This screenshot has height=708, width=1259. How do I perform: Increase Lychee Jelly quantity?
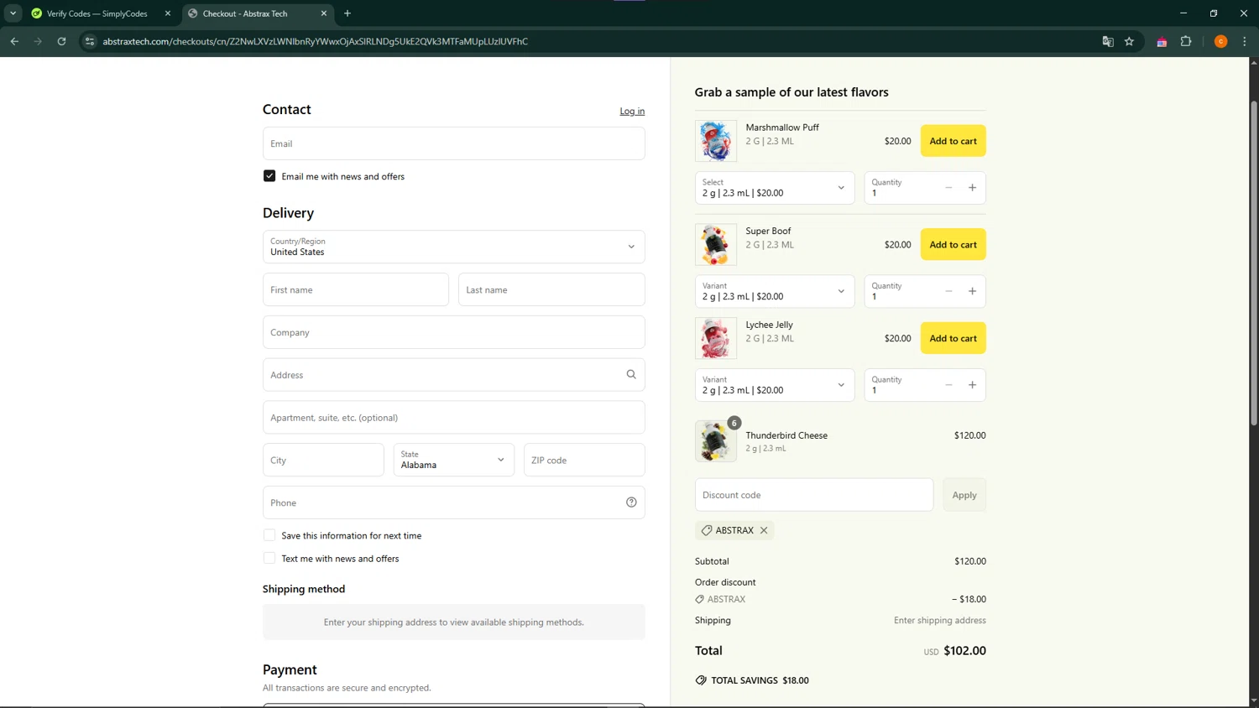point(972,385)
